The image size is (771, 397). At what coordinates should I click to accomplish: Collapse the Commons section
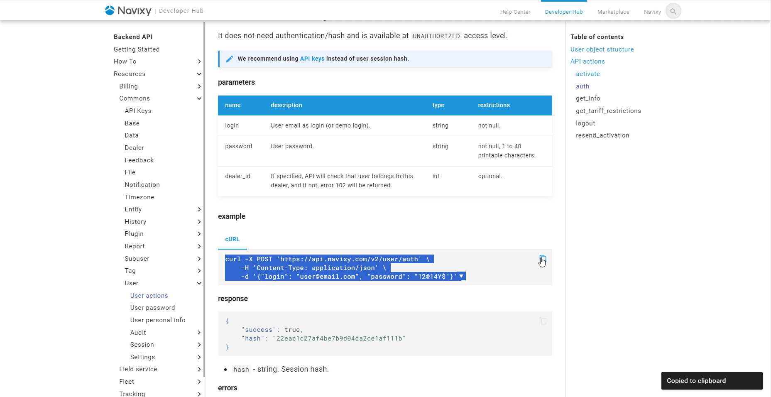[x=199, y=98]
